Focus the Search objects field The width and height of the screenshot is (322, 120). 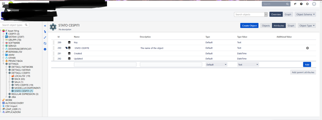pos(249,14)
